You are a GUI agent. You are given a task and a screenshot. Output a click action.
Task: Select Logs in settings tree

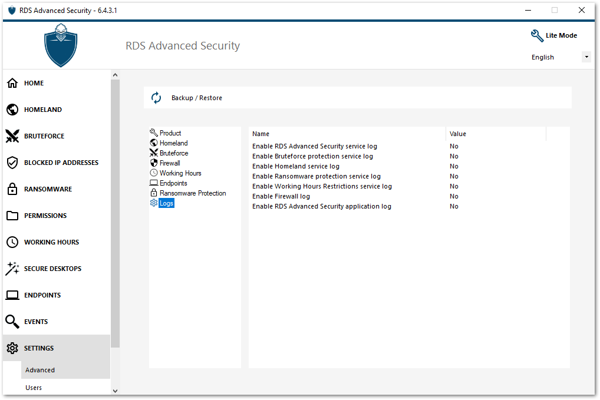click(166, 203)
